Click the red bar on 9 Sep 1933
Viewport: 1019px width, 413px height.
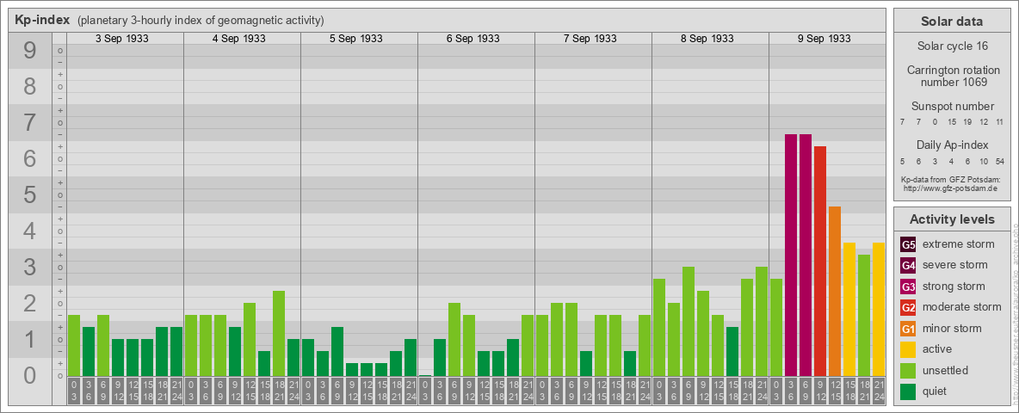click(x=820, y=261)
